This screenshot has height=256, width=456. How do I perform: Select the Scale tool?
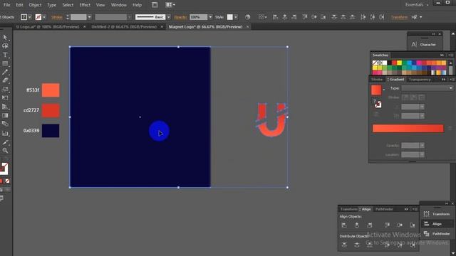click(5, 89)
